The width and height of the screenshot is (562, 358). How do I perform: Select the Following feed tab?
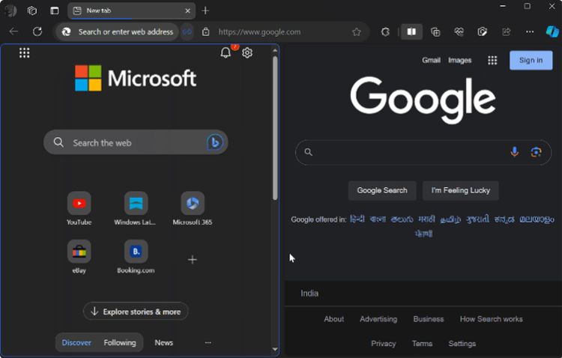pyautogui.click(x=120, y=342)
